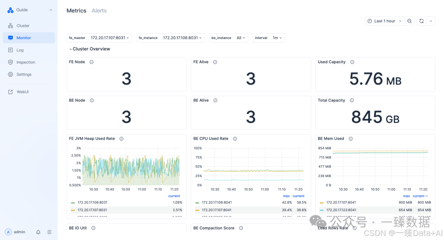Image resolution: width=444 pixels, height=240 pixels.
Task: Open the Last 1 hour time range picker
Action: (384, 21)
